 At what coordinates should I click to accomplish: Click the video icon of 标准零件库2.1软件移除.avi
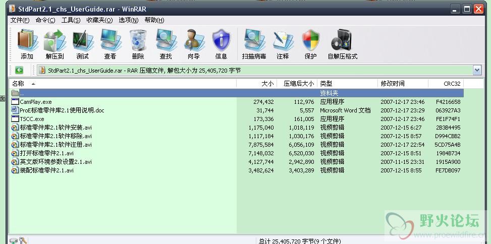15,136
